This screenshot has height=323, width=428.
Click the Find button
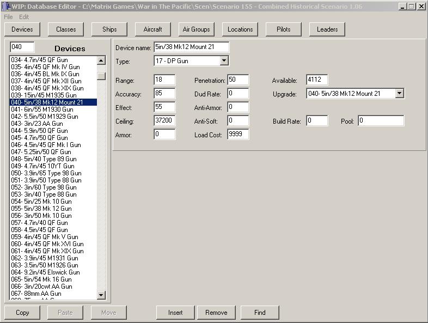[x=260, y=313]
